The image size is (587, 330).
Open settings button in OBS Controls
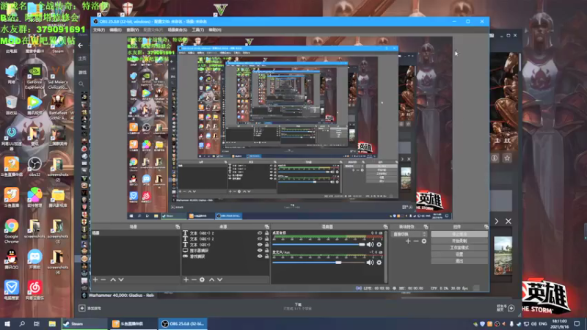459,254
